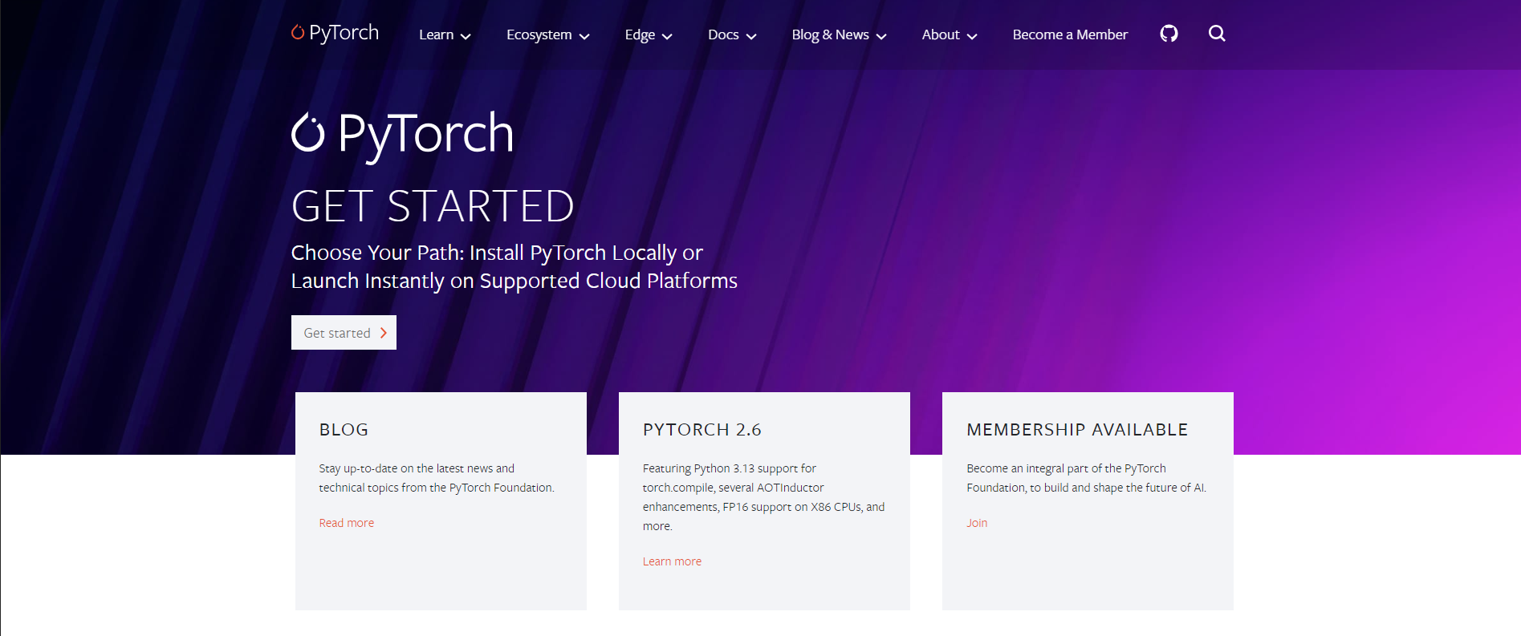Viewport: 1521px width, 636px height.
Task: Click the Get started button
Action: [344, 333]
